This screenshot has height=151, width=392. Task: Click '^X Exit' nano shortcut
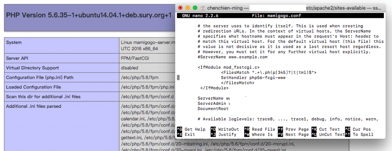point(186,135)
